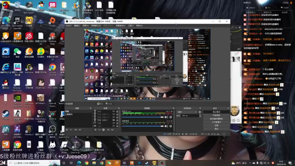Open Steam from the taskbar
Viewport: 295px width, 166px height.
tap(147, 163)
